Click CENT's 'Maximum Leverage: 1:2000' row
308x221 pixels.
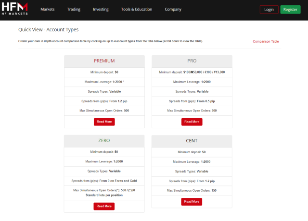click(x=192, y=162)
